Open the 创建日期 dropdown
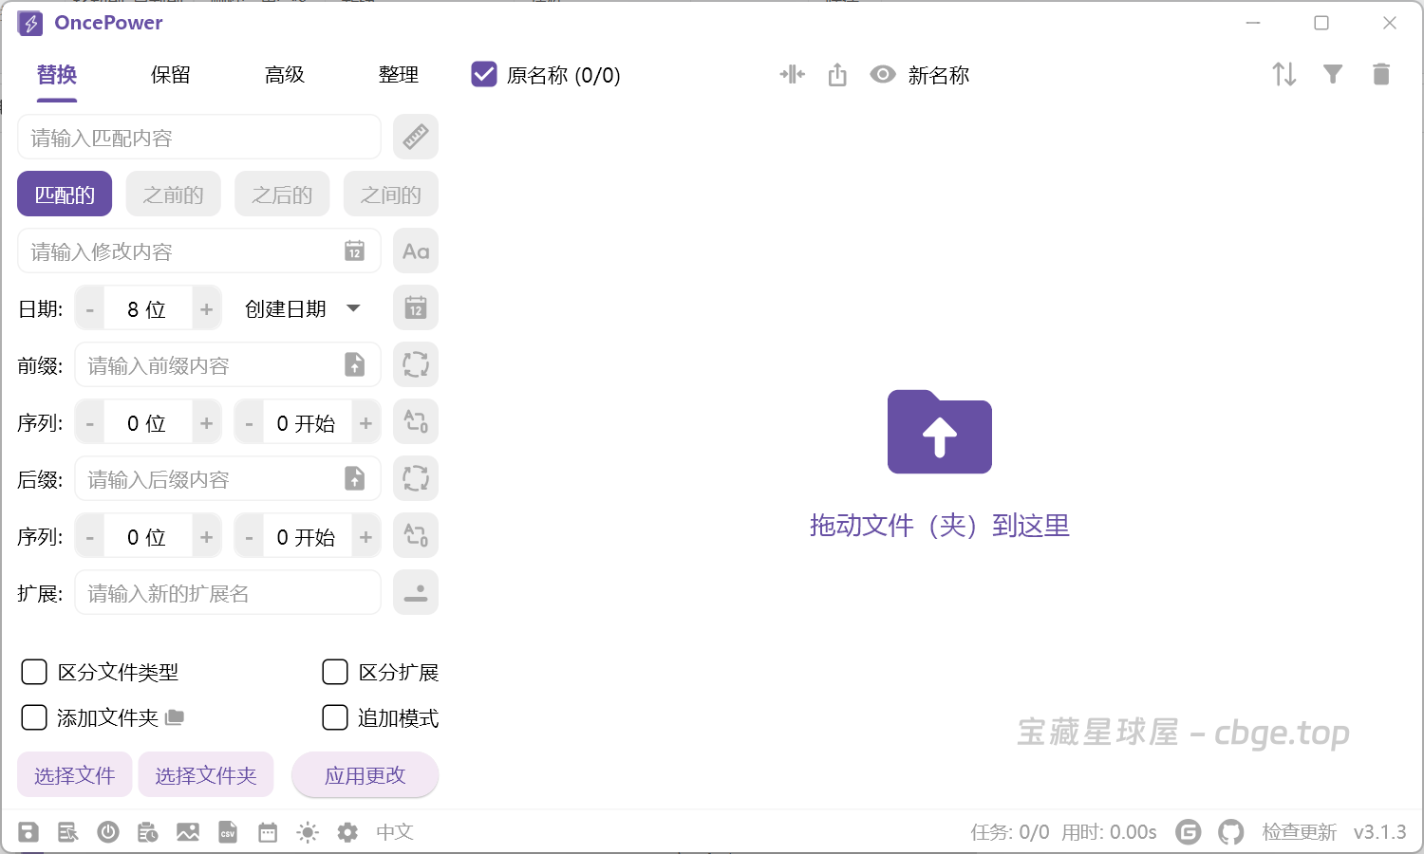 click(303, 308)
